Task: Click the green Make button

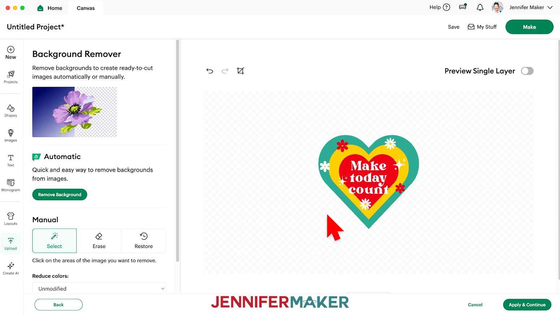Action: point(529,27)
